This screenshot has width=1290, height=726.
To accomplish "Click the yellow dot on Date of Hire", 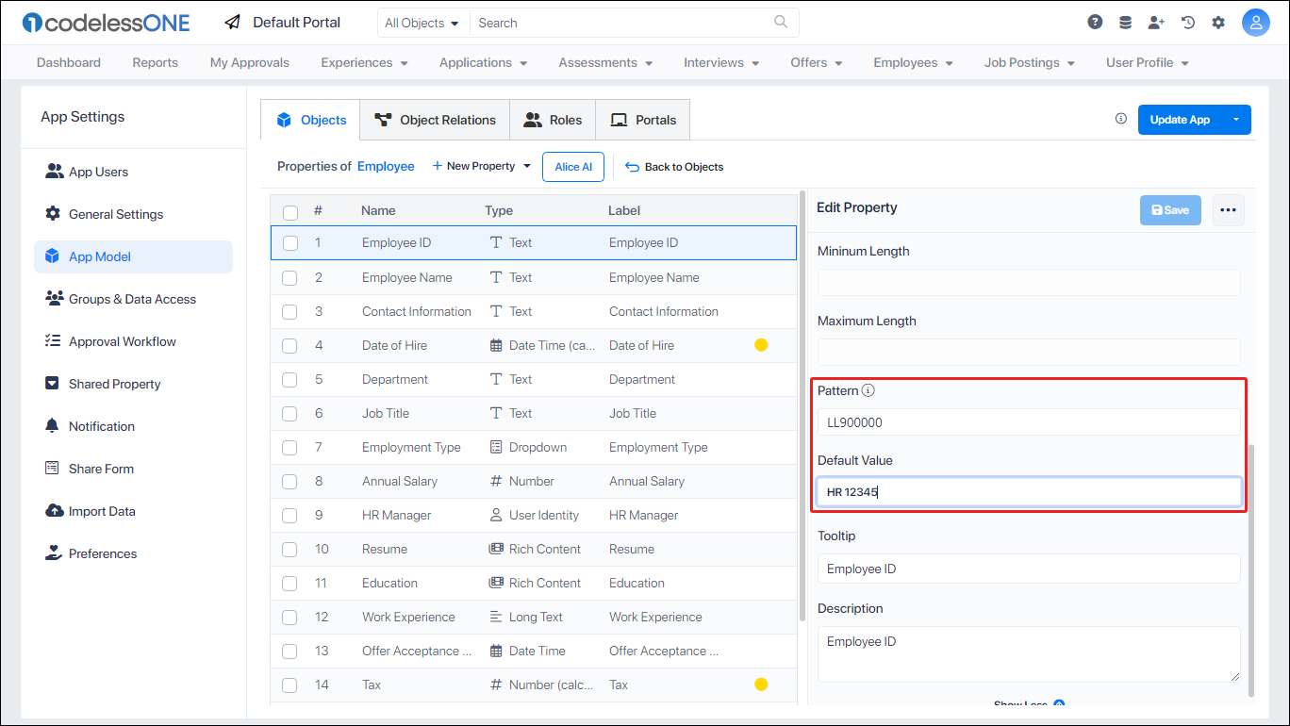I will (x=761, y=345).
